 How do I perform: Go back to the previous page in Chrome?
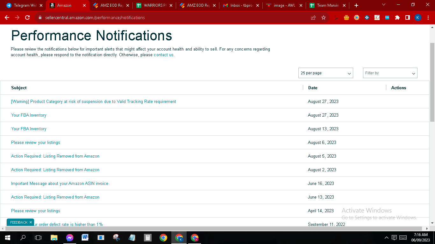7,18
